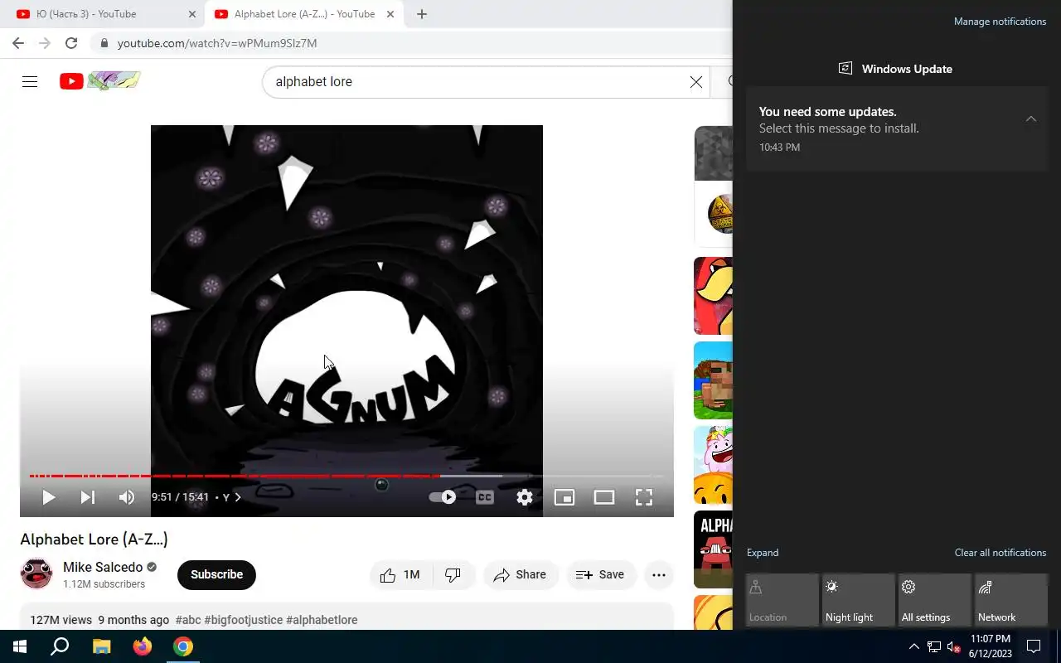The image size is (1061, 663).
Task: Open Windows Start menu
Action: 20,646
